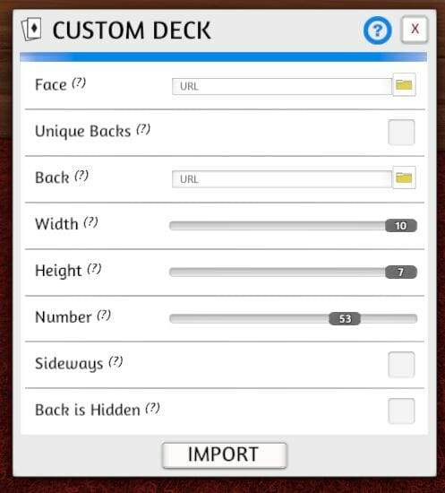Show the Number tooltip question mark
Screen dimensions: 445x493
click(x=104, y=315)
